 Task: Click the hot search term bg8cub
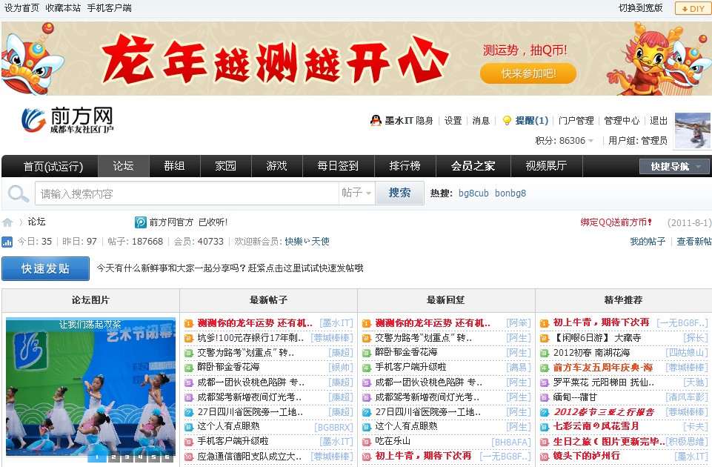473,193
